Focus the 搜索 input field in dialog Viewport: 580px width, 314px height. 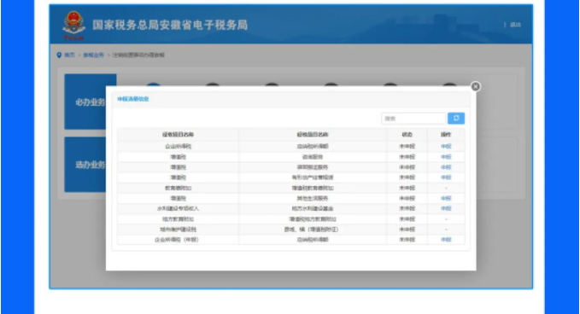point(413,119)
